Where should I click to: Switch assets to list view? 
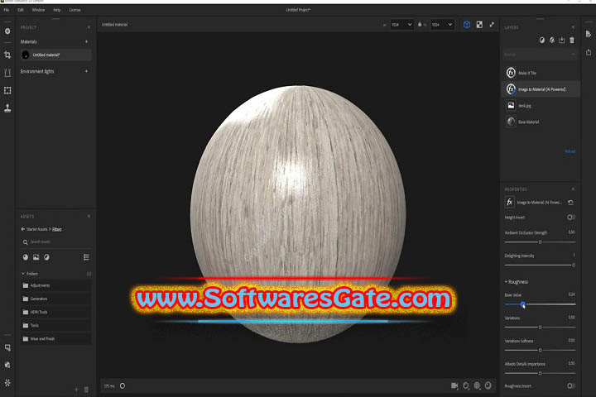(x=86, y=257)
